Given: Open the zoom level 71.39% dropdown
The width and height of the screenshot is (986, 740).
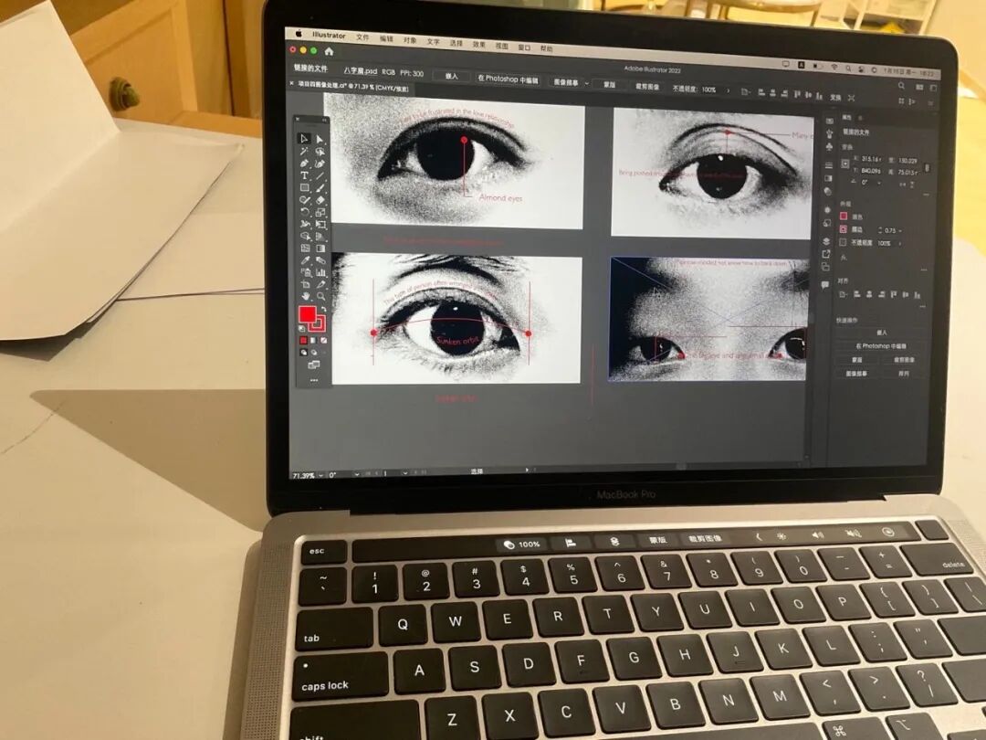Looking at the screenshot, I should 322,475.
